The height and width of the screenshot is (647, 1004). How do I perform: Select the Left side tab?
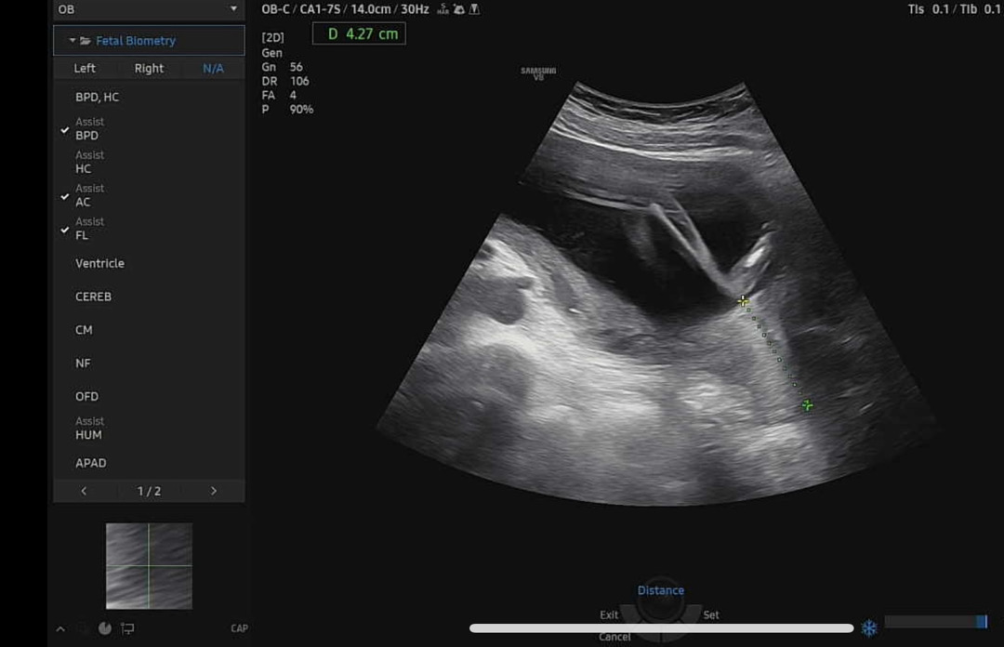pos(85,69)
